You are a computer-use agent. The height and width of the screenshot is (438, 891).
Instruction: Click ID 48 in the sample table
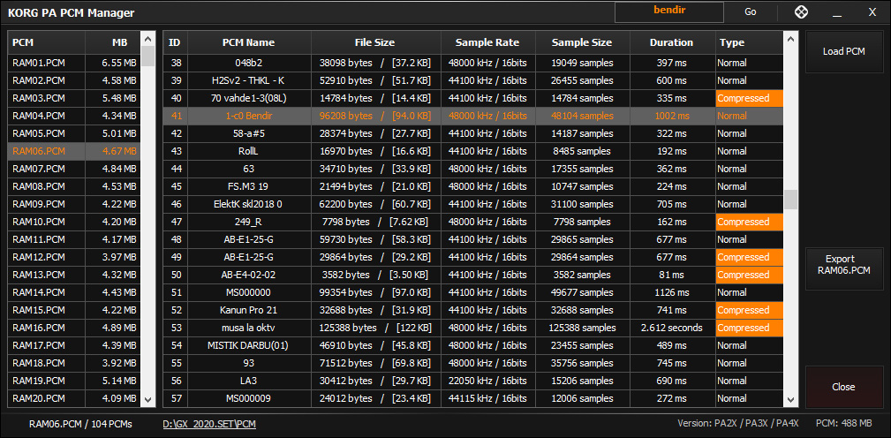176,239
